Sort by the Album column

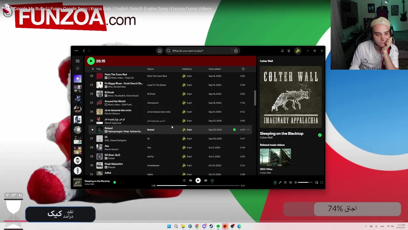pyautogui.click(x=150, y=69)
